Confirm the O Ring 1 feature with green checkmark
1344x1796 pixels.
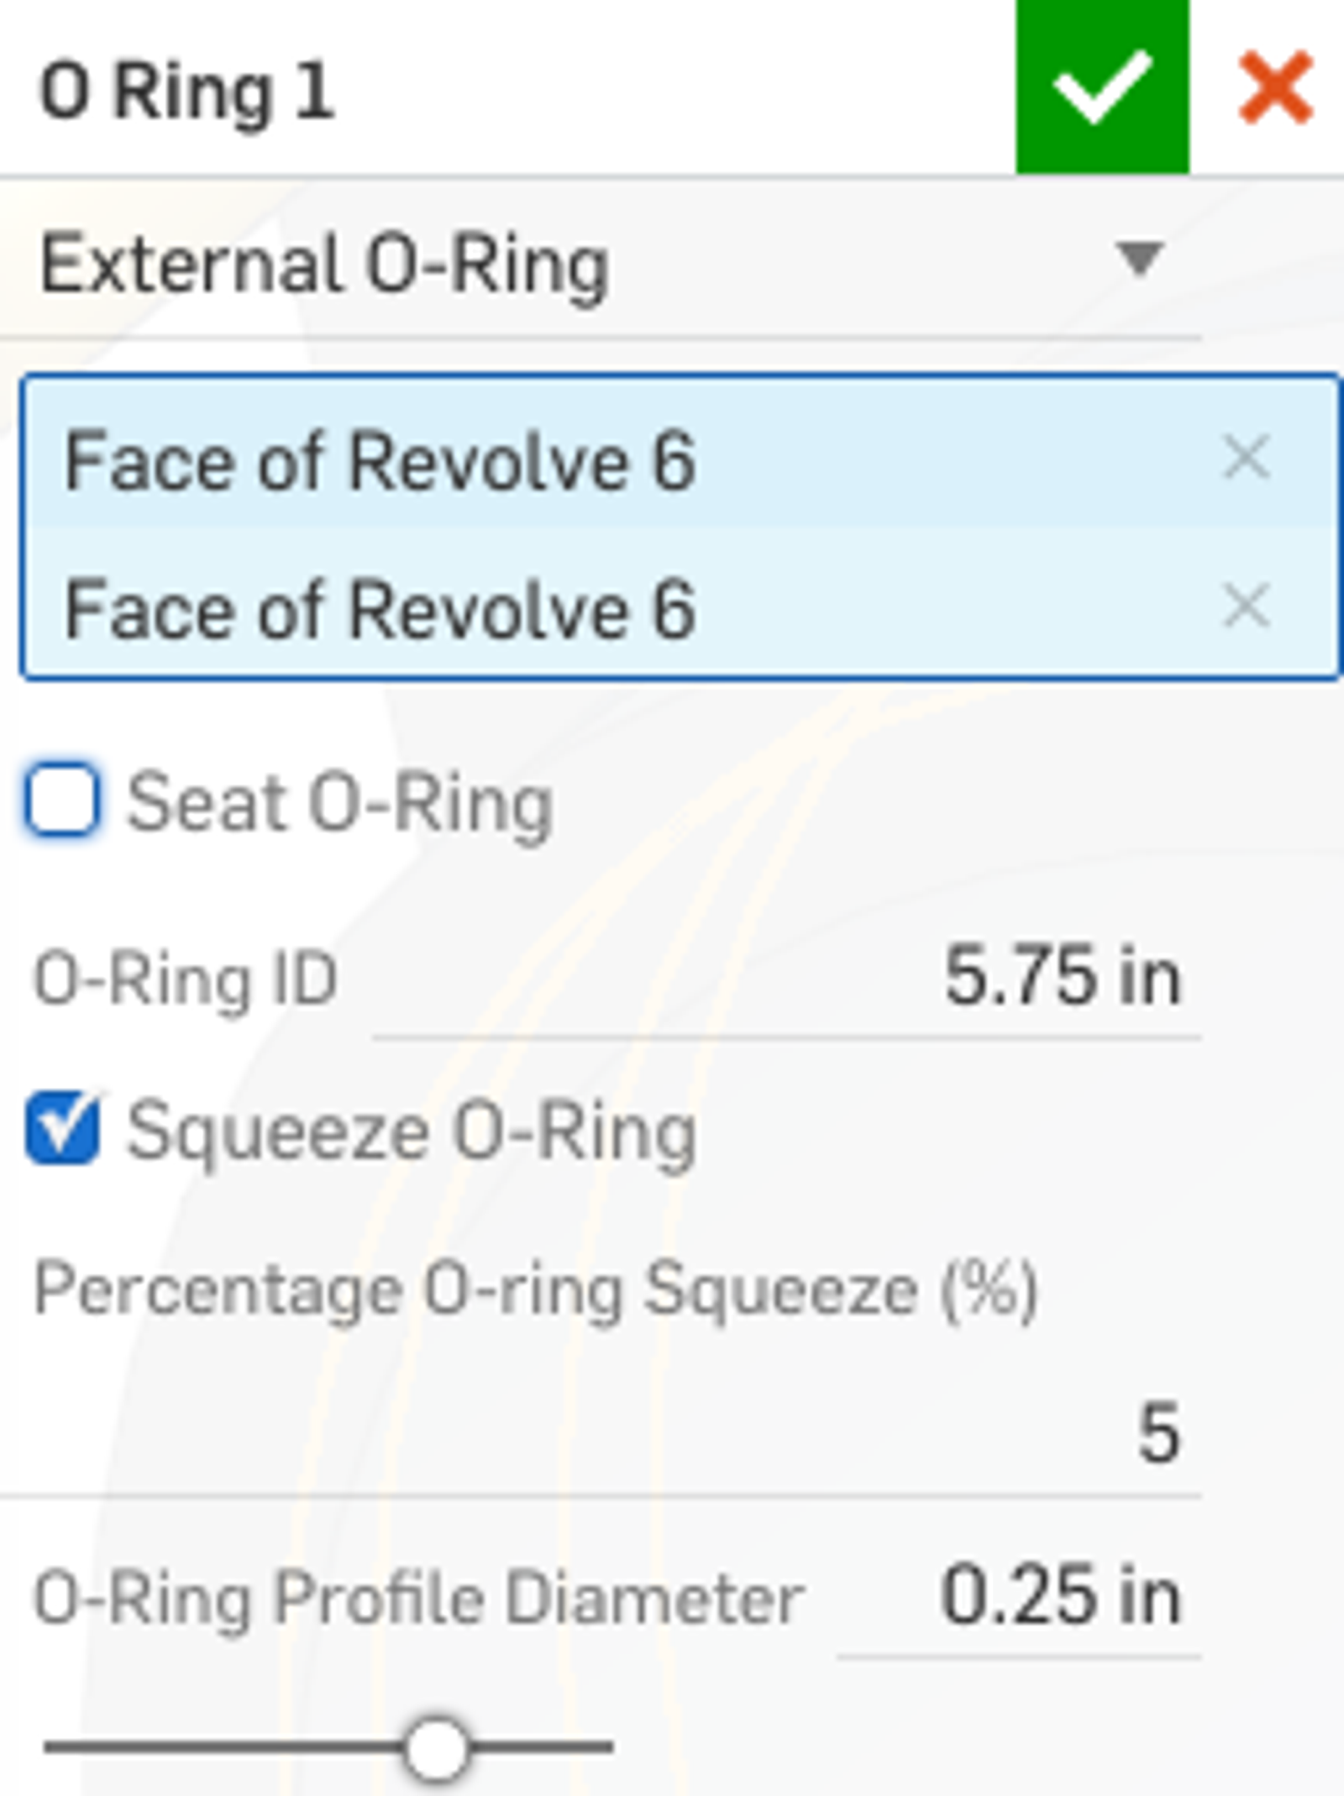click(1101, 87)
